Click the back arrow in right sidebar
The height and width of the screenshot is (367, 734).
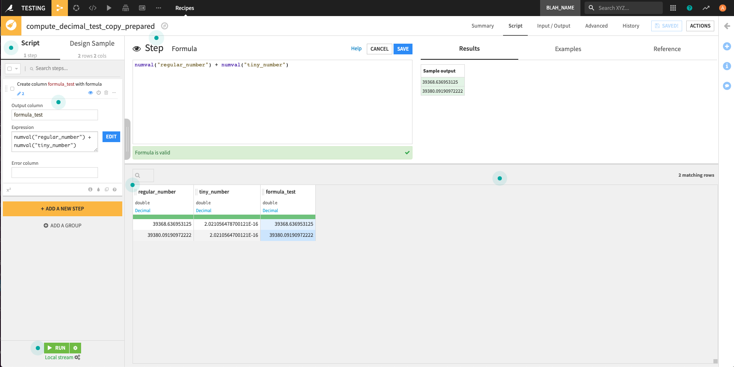pos(727,26)
